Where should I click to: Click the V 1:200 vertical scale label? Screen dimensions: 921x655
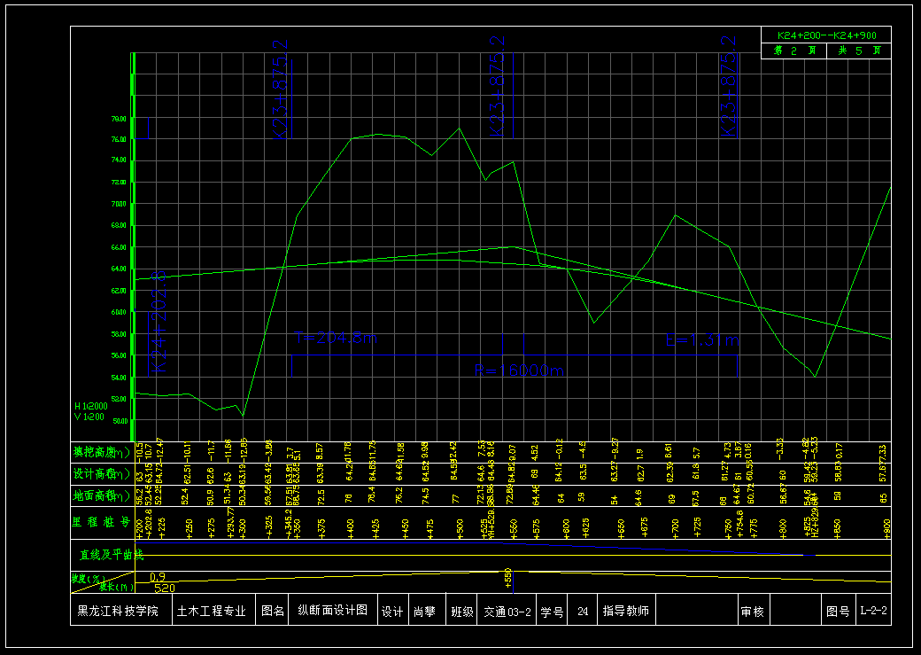[89, 417]
